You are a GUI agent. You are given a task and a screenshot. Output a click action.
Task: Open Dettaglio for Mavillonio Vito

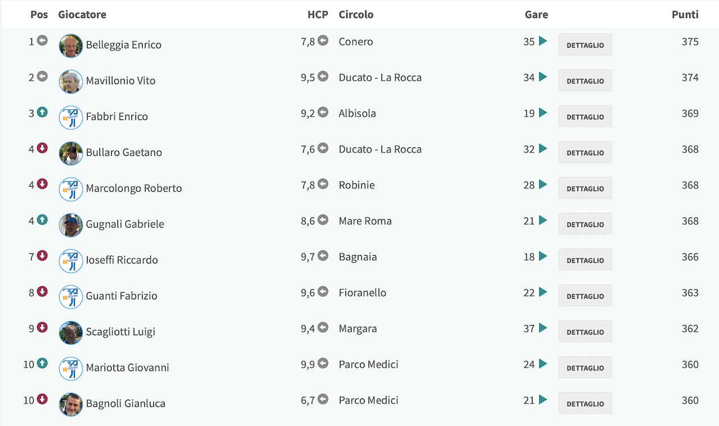click(x=585, y=81)
